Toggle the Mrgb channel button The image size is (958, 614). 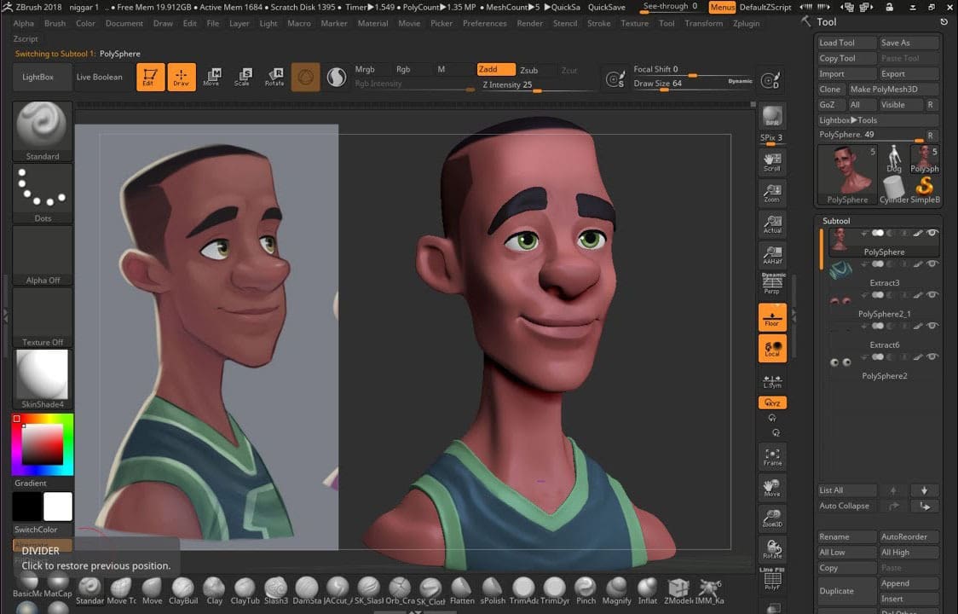365,69
